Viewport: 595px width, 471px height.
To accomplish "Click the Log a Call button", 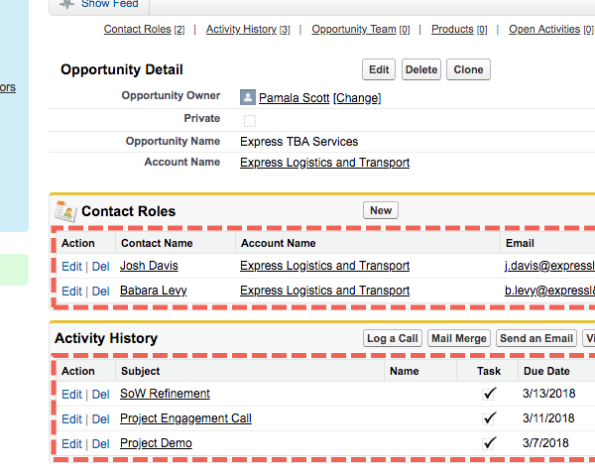I will [393, 338].
